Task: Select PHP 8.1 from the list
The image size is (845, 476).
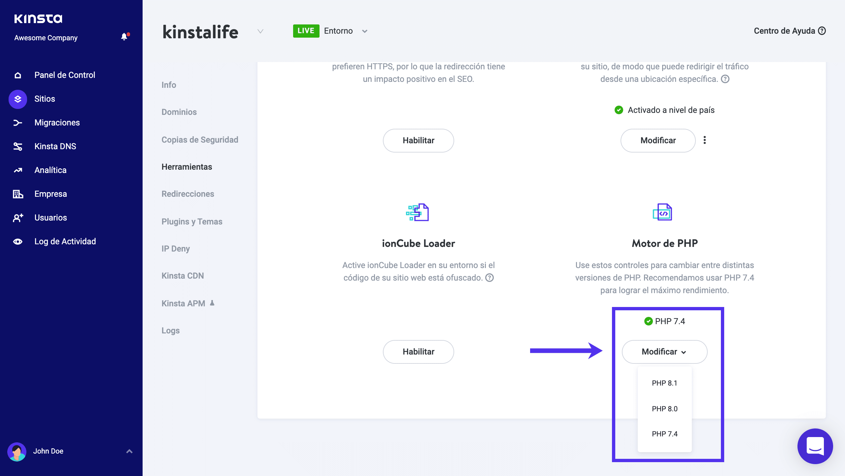Action: tap(664, 383)
